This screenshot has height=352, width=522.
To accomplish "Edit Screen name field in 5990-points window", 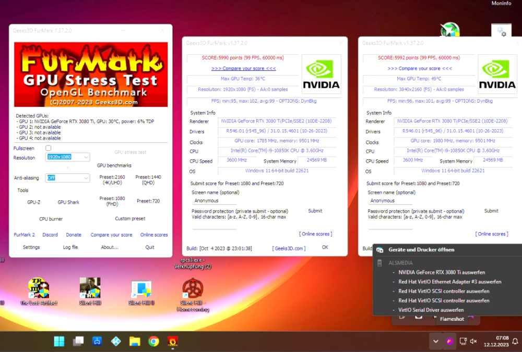I will tap(215, 200).
